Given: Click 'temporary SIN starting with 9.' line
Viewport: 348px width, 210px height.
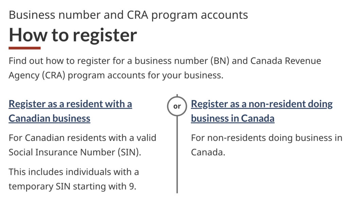Looking at the screenshot, I should point(72,187).
